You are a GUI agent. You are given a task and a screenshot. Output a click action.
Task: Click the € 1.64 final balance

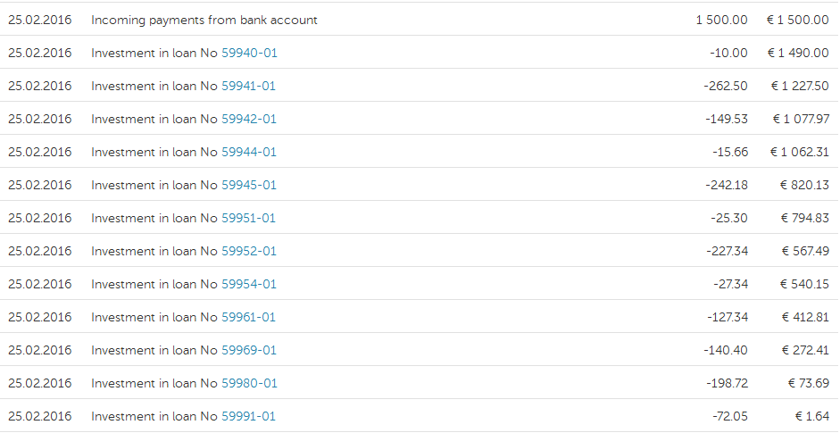[812, 417]
